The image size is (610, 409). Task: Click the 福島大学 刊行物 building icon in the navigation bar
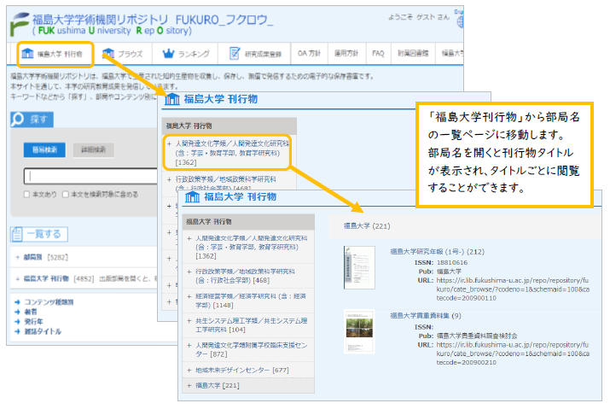(27, 54)
